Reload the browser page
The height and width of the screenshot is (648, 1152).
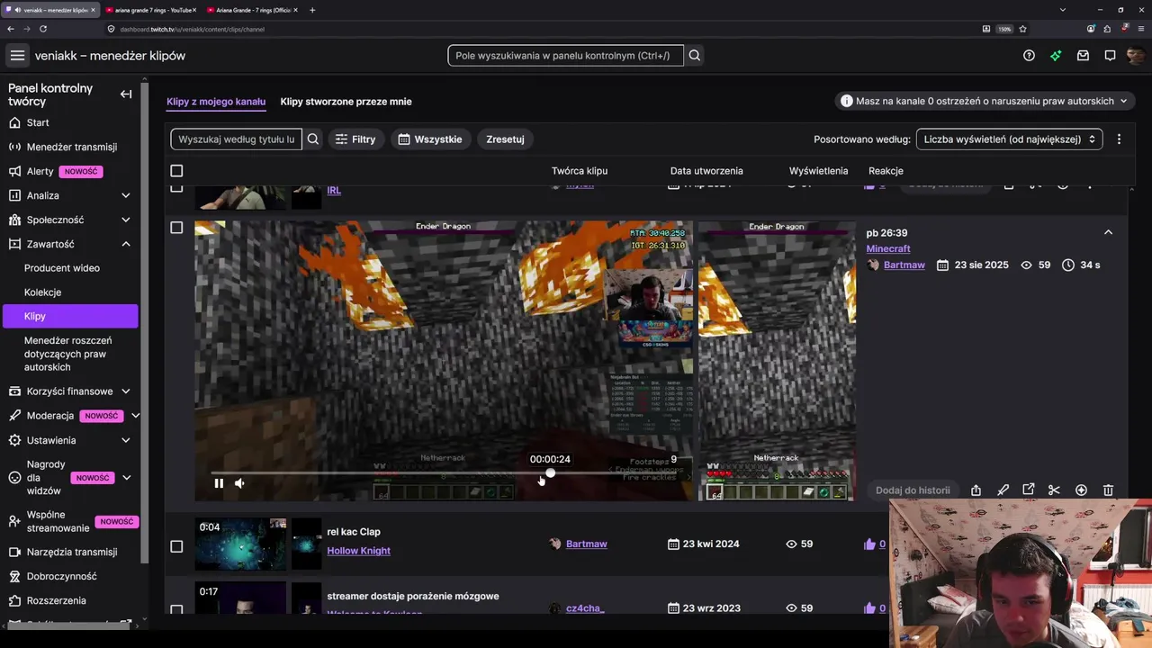43,29
